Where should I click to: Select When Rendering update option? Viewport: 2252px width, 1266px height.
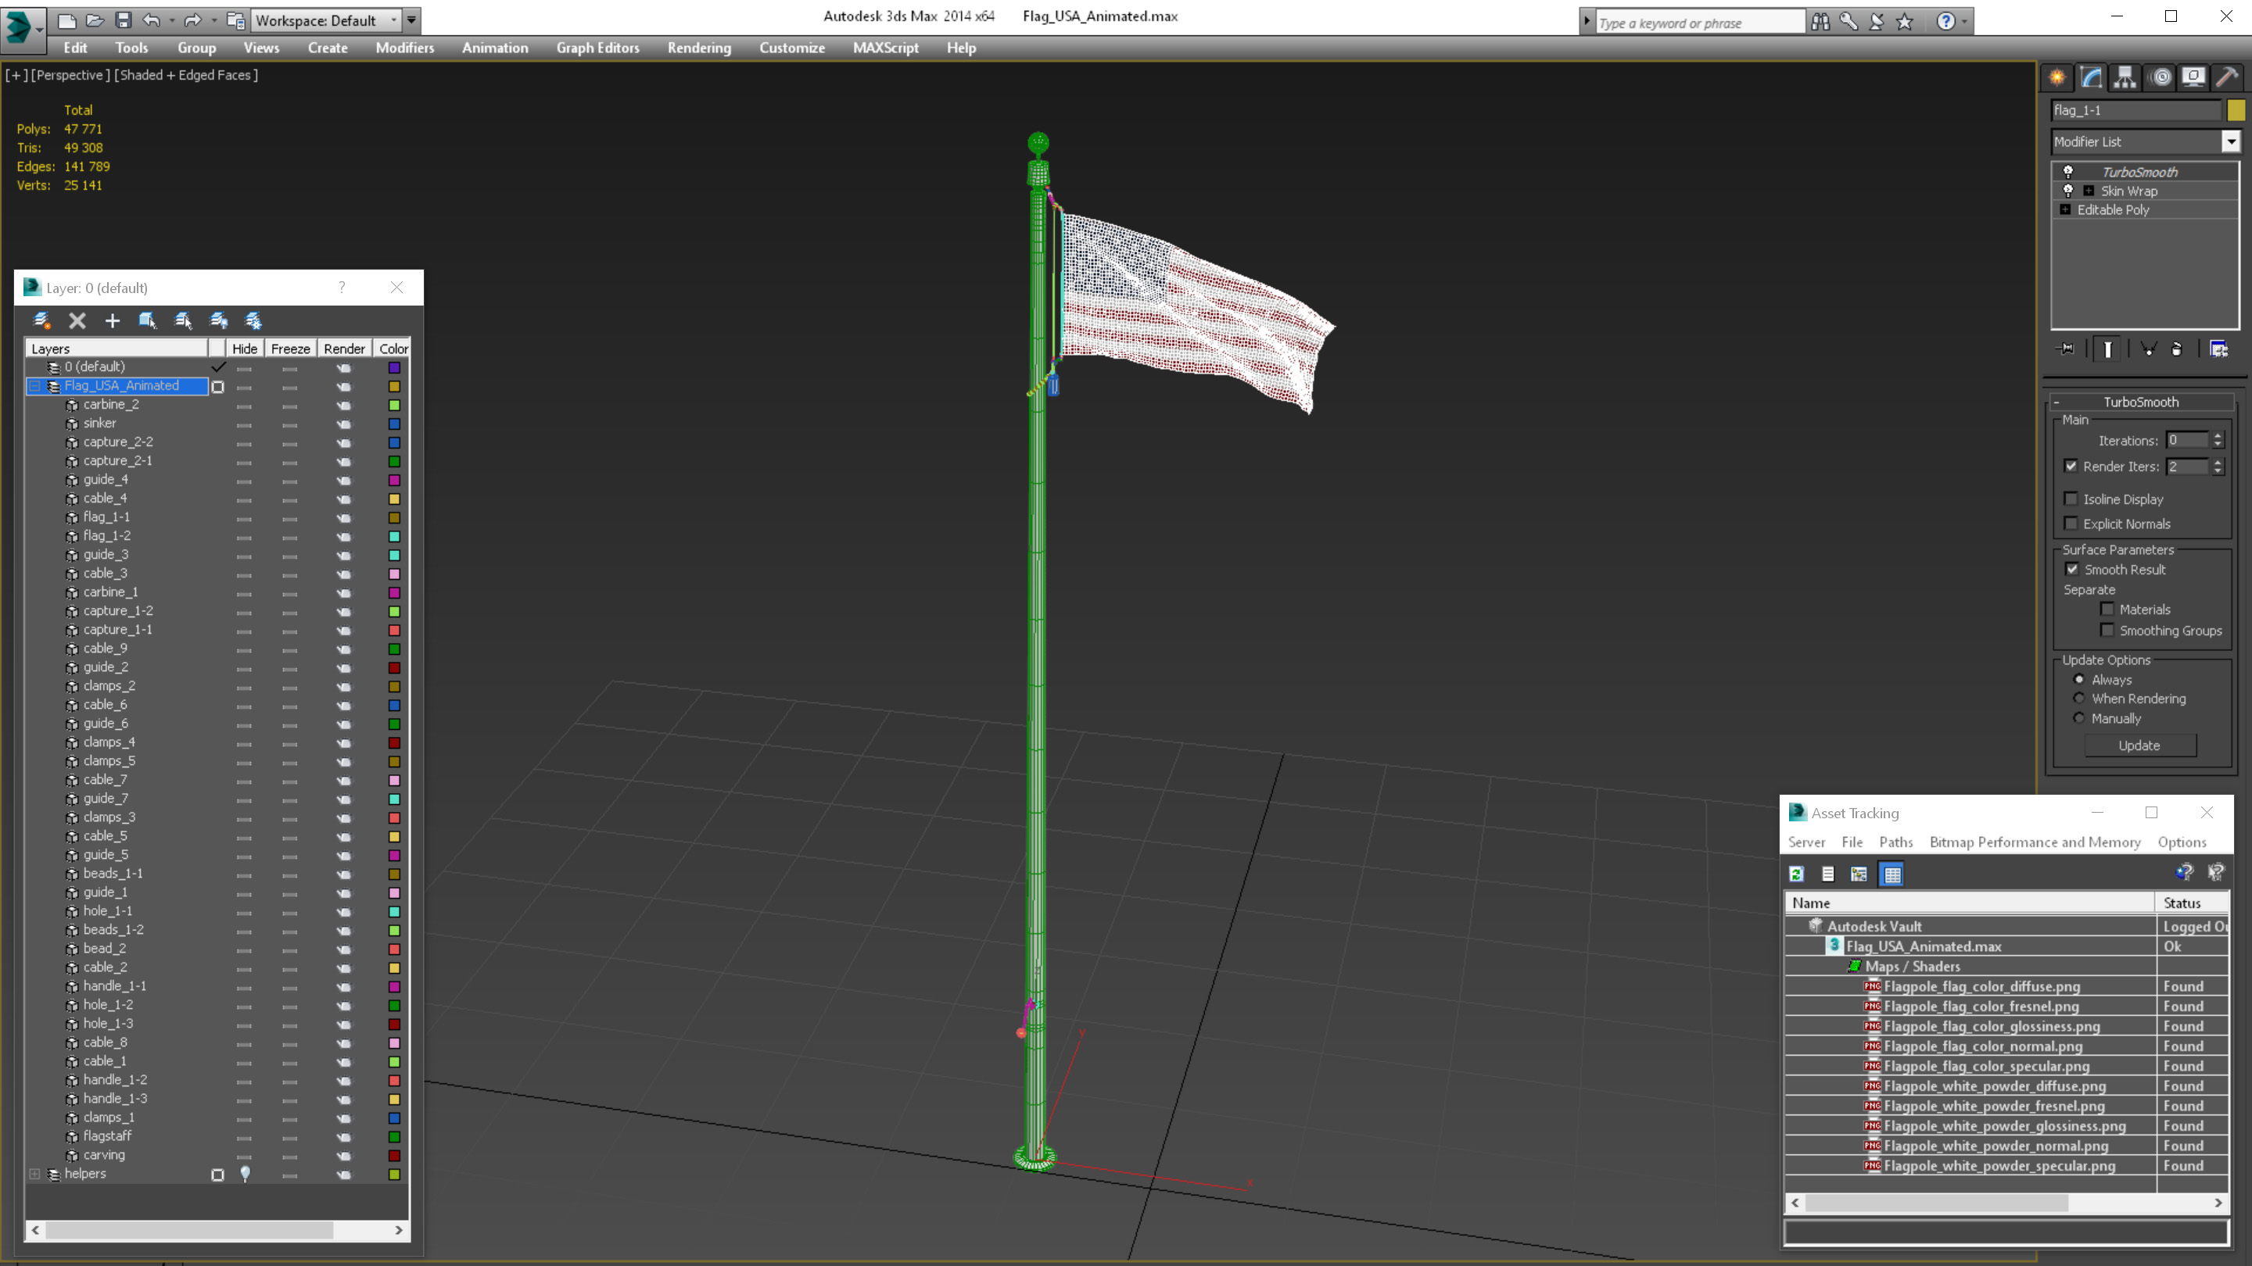2079,698
